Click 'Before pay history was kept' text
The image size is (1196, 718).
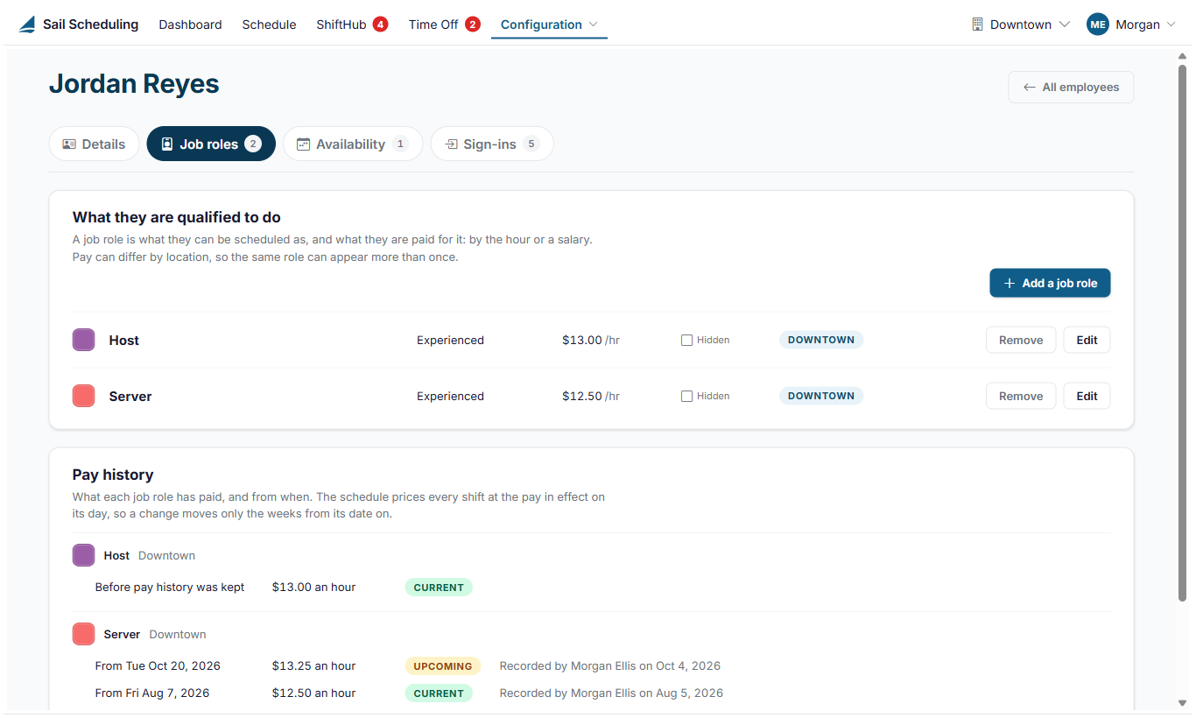click(170, 588)
